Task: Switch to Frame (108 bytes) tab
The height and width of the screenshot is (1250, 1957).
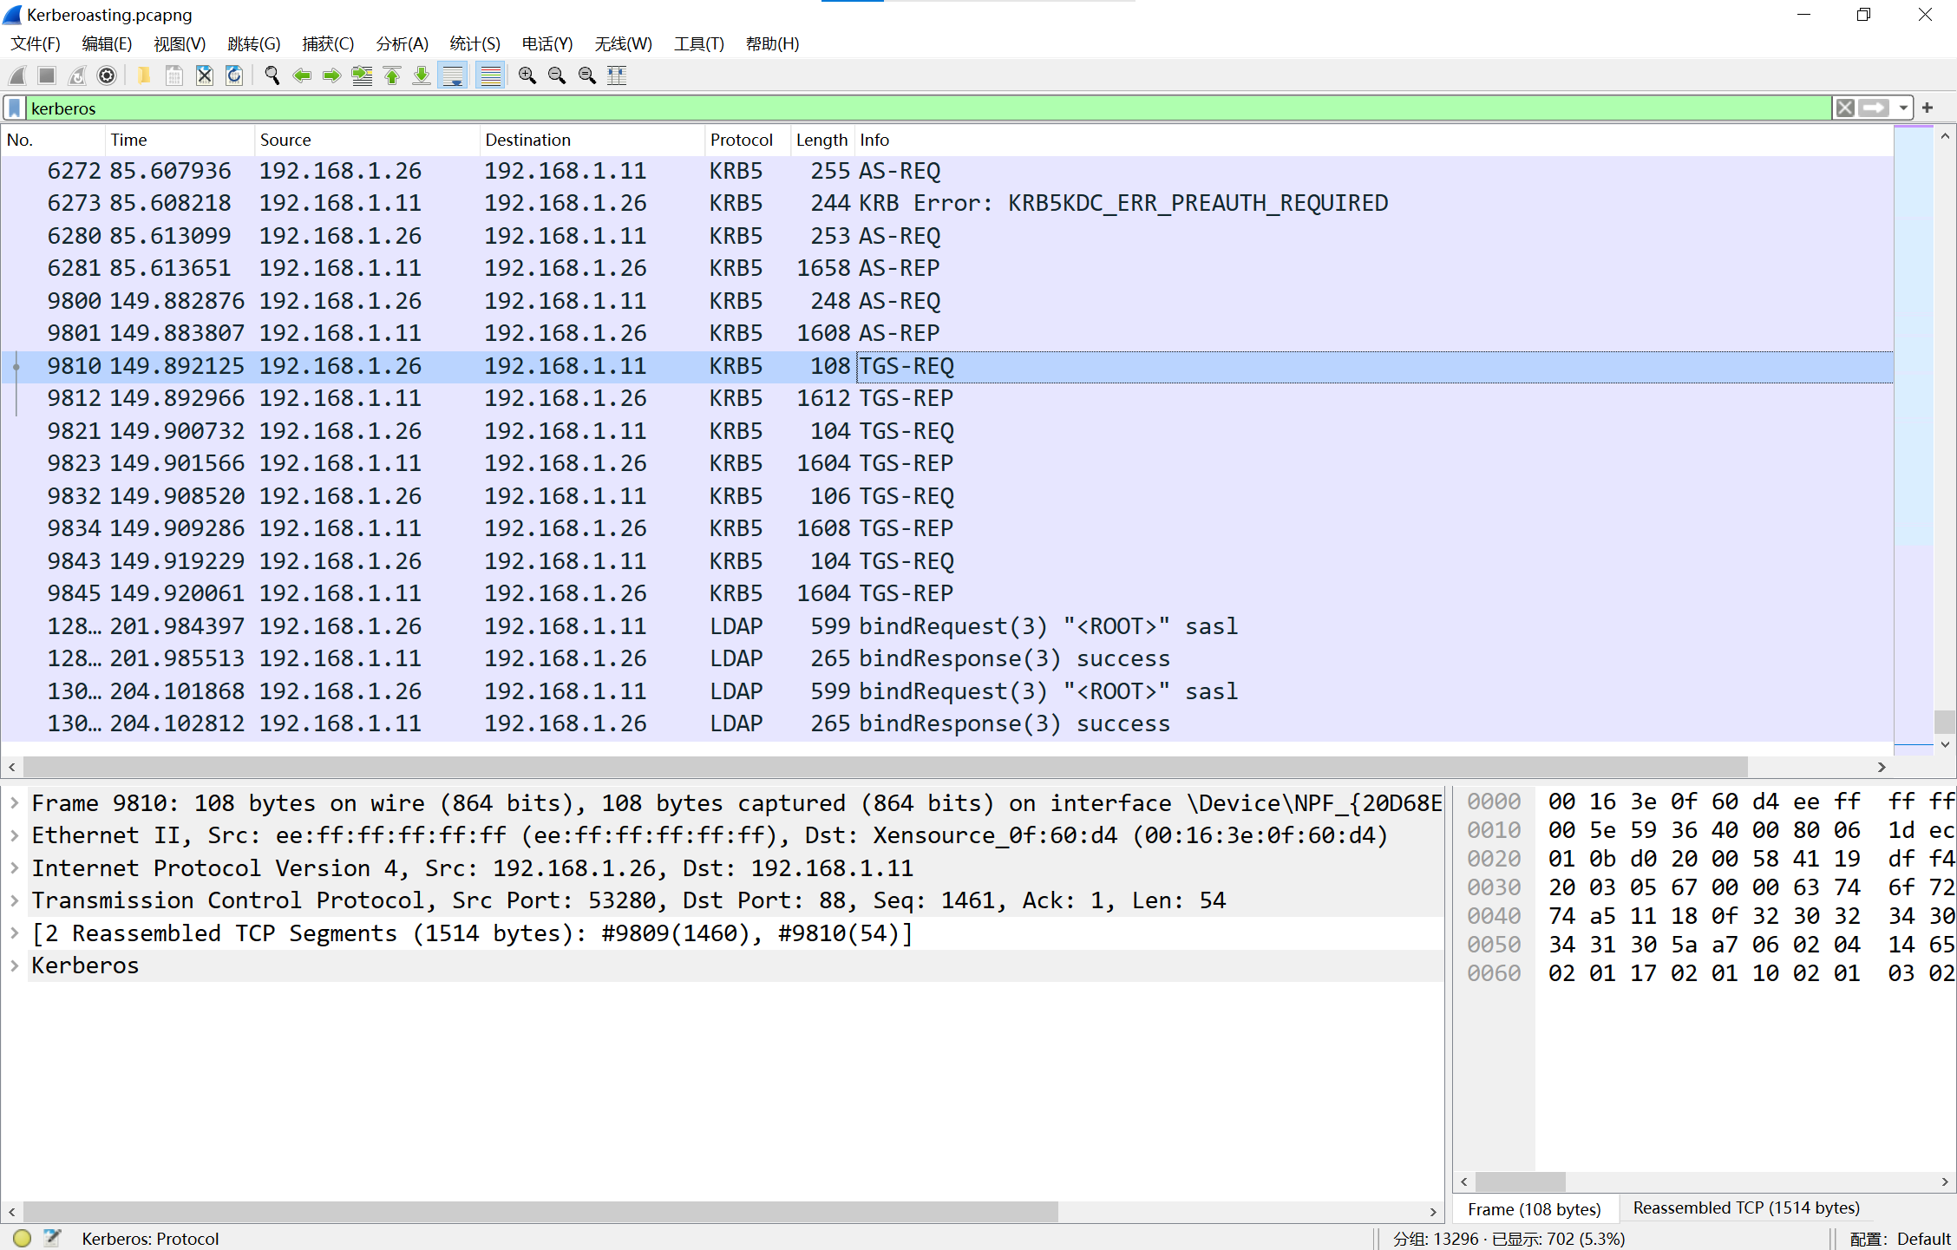Action: 1534,1208
